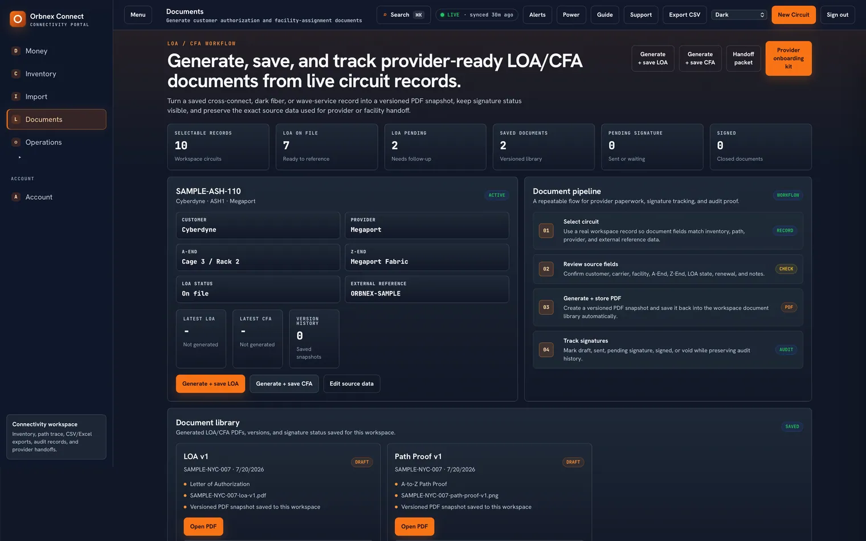The width and height of the screenshot is (866, 541).
Task: Click the A-End field Cage 3 / Rack 2
Action: point(258,257)
